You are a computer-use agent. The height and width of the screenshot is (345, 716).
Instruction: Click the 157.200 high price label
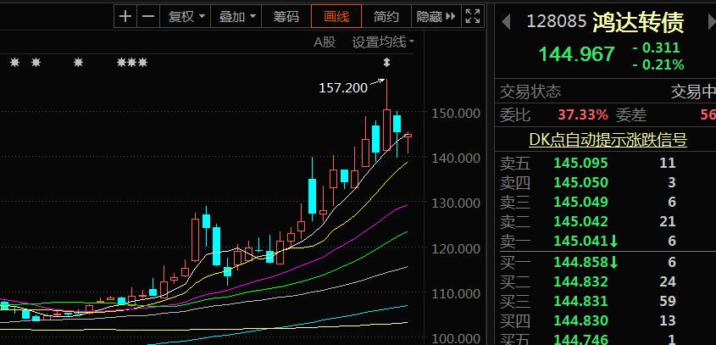(x=343, y=88)
